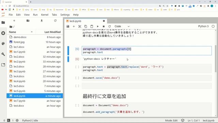Open the Open Tabs sidebar icon
218x123 pixels.
click(3, 65)
